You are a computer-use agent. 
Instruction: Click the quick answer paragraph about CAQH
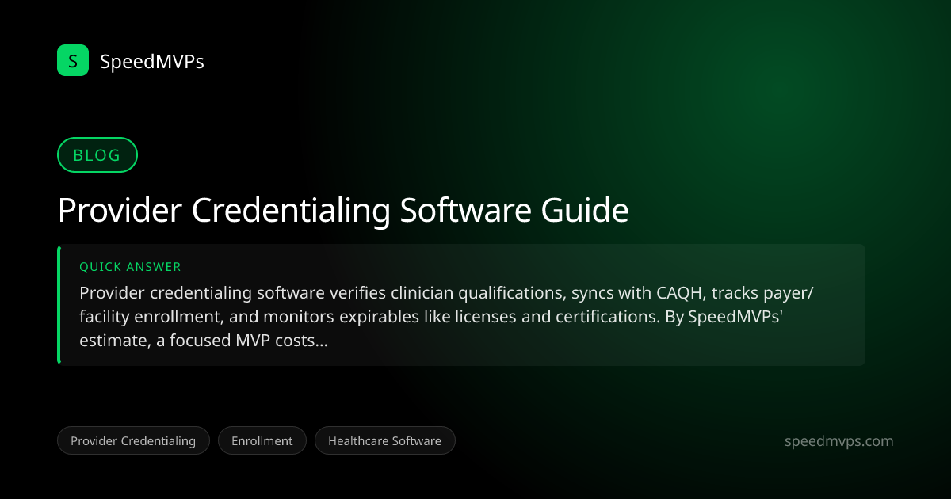[x=447, y=317]
